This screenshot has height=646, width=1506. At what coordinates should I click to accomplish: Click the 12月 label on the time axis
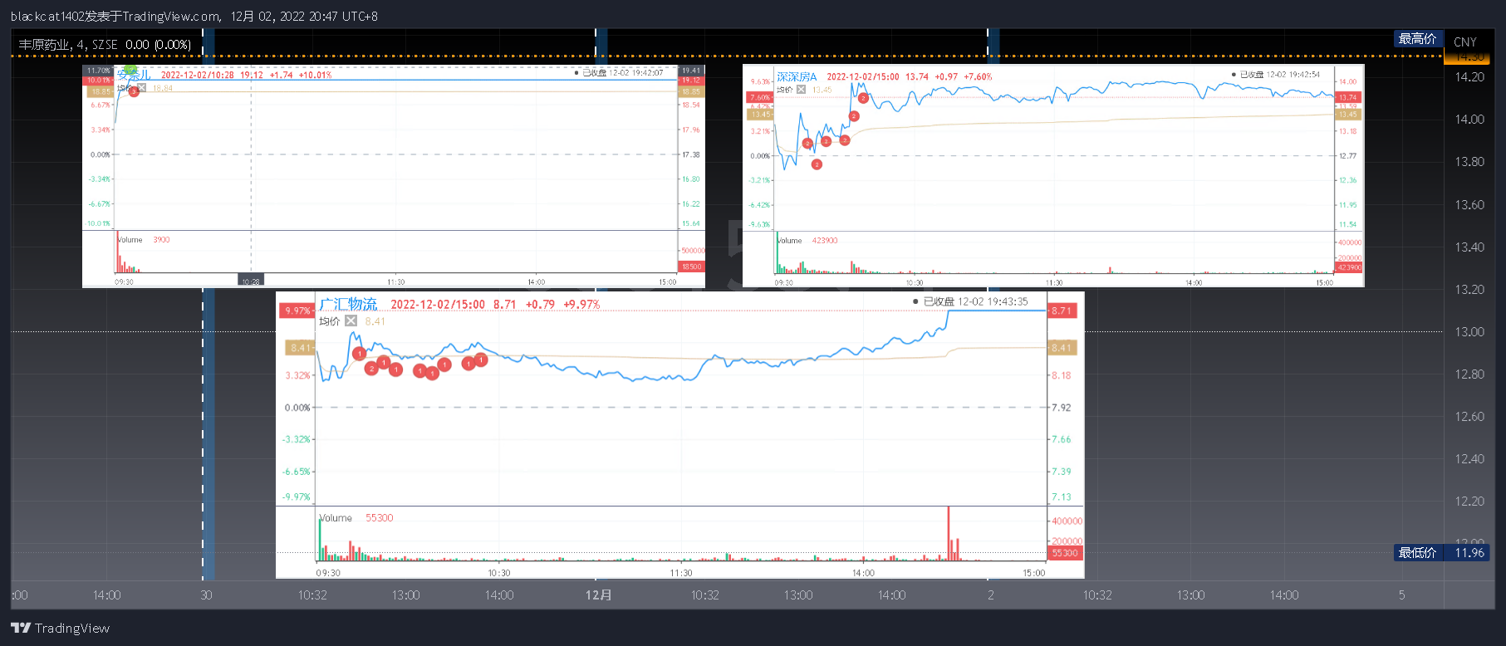[599, 595]
